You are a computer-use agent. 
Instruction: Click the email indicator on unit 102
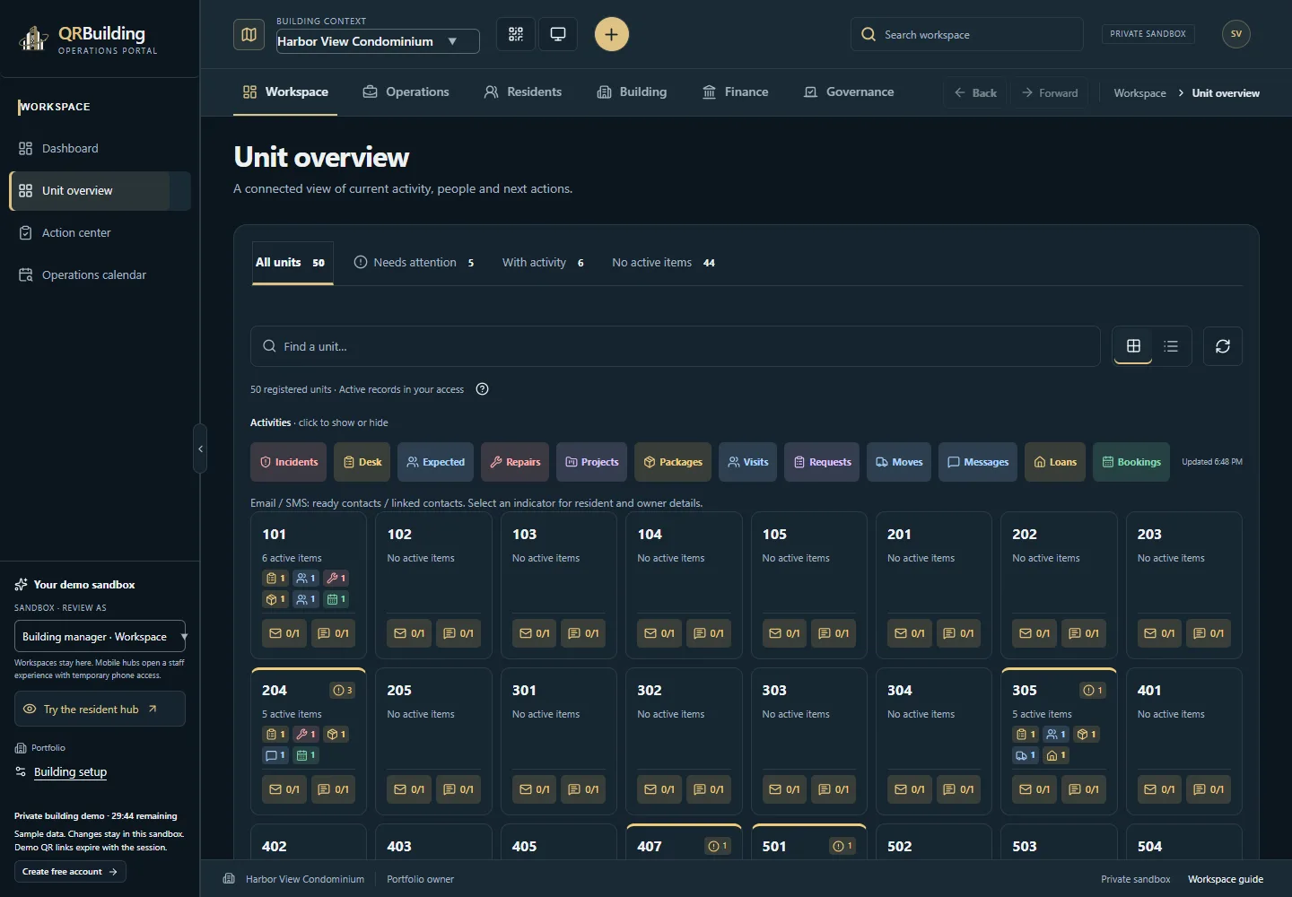(x=409, y=633)
